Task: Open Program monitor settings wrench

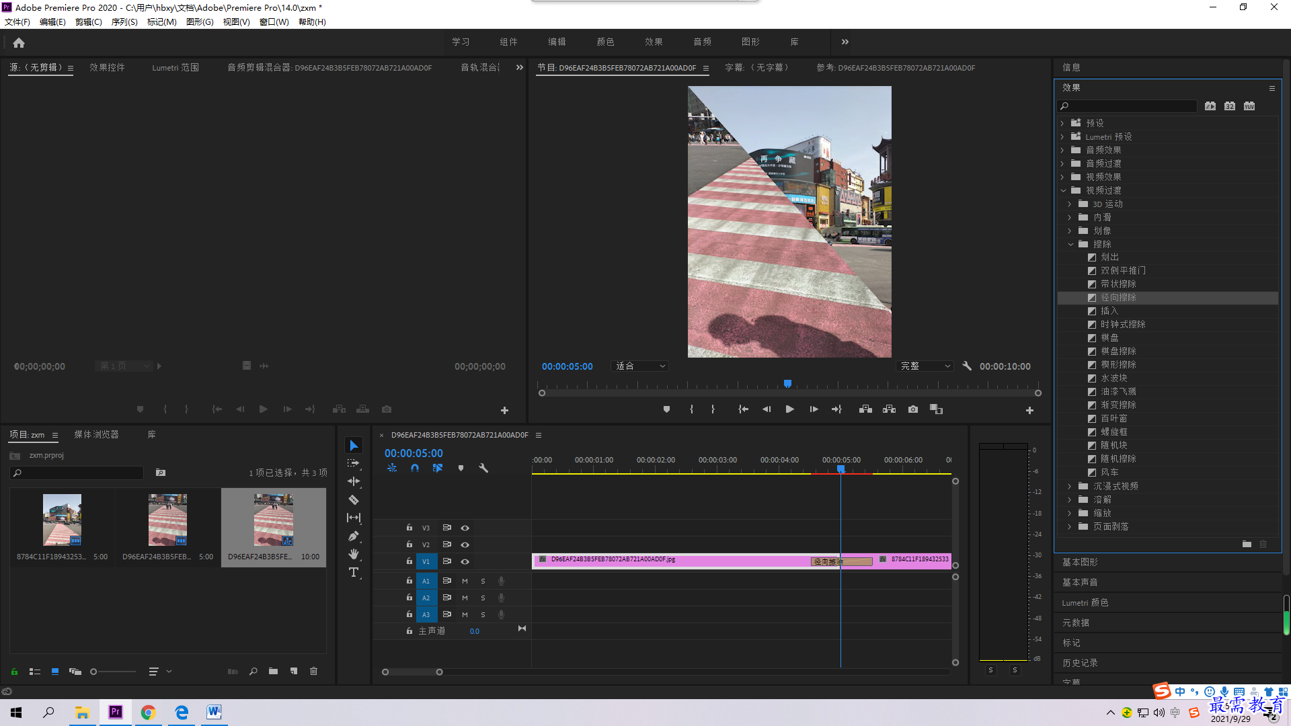Action: click(x=967, y=366)
